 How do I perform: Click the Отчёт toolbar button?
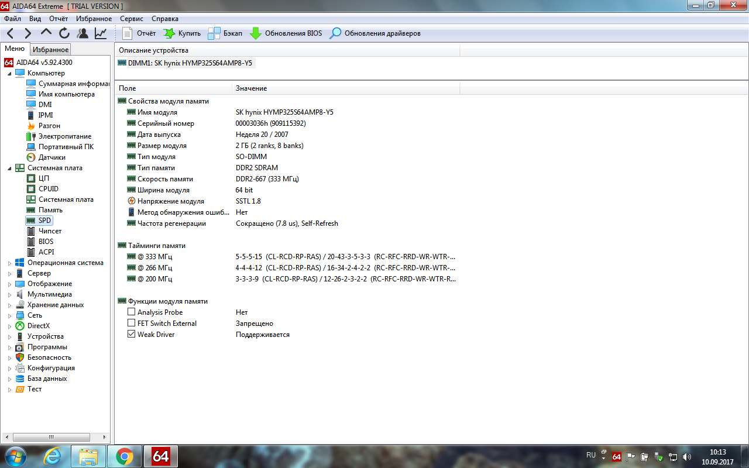139,33
